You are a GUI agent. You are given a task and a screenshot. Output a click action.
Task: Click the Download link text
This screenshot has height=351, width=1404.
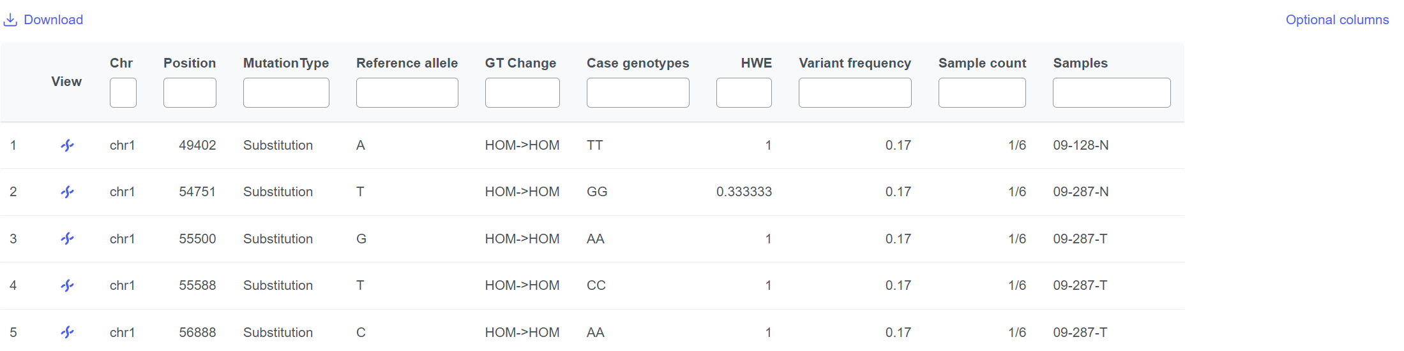[53, 20]
